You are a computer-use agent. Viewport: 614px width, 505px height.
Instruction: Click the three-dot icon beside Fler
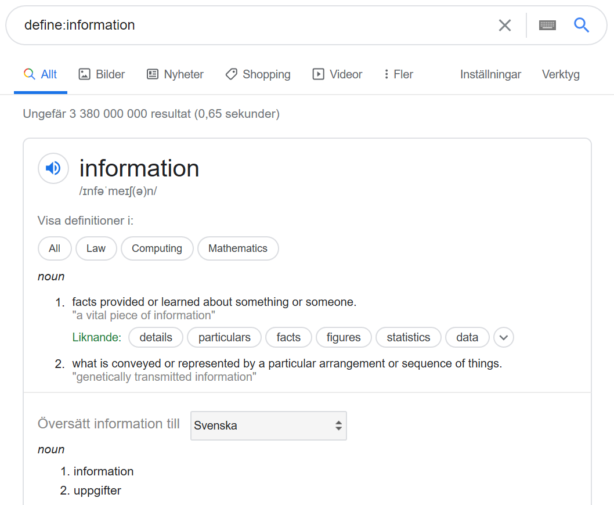(386, 74)
